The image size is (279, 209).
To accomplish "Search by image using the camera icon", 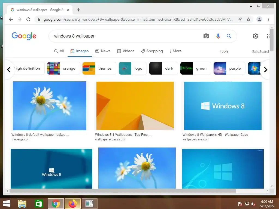I will pos(206,36).
